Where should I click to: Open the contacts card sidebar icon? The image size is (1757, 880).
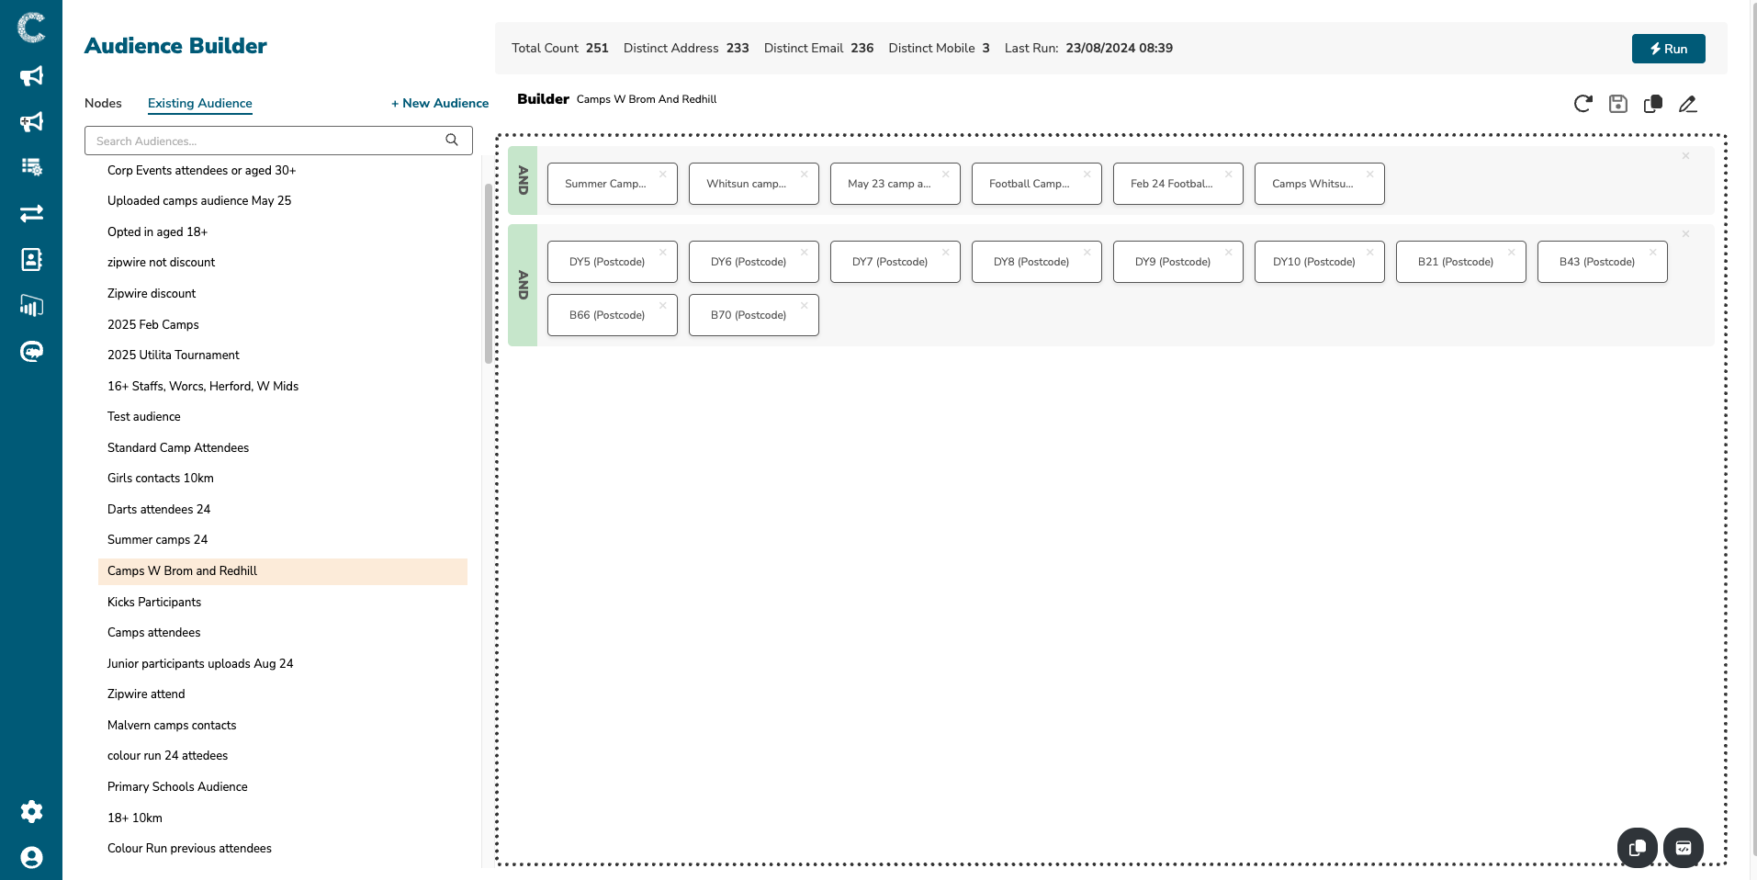click(x=31, y=260)
